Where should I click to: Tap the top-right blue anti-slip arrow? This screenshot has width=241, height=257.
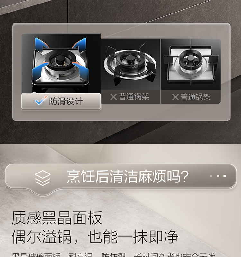[79, 44]
